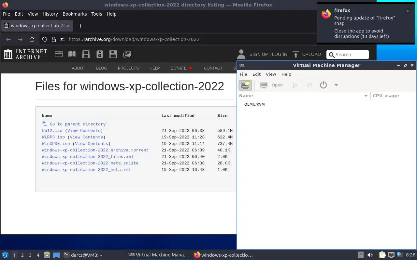This screenshot has height=260, width=417.
Task: Open Virtual Machine Manager Help menu
Action: pos(286,74)
